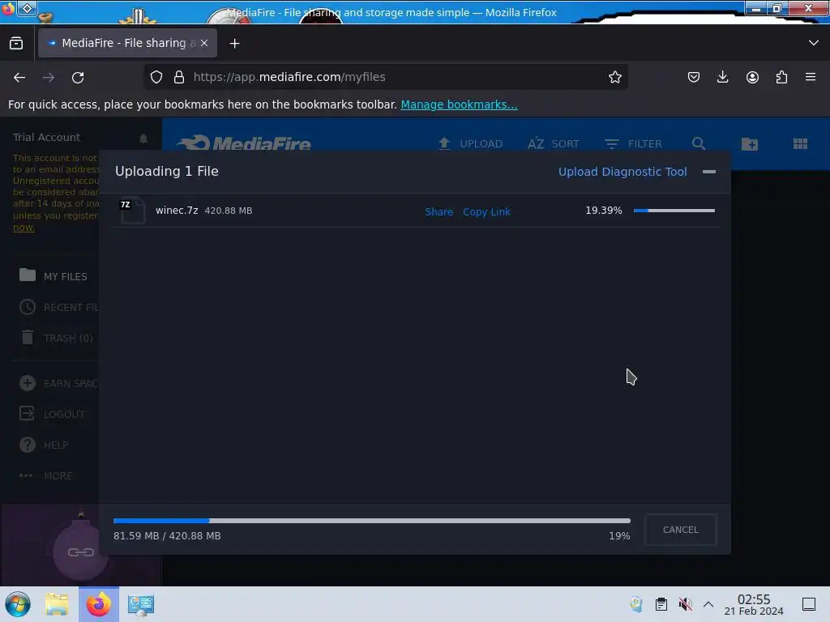Click the clipboard tray icon
The width and height of the screenshot is (830, 622).
click(x=661, y=604)
